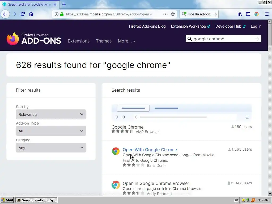Open the browser home page
The height and width of the screenshot is (204, 272).
31,14
